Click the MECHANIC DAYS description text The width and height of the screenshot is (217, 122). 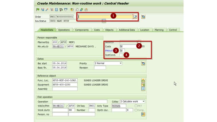(x=86, y=46)
